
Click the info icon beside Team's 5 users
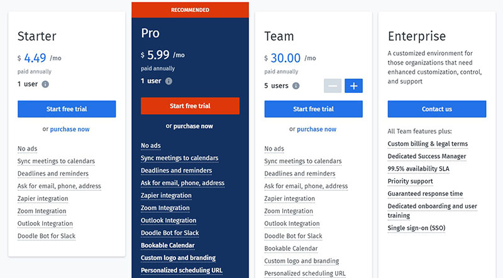[x=296, y=86]
